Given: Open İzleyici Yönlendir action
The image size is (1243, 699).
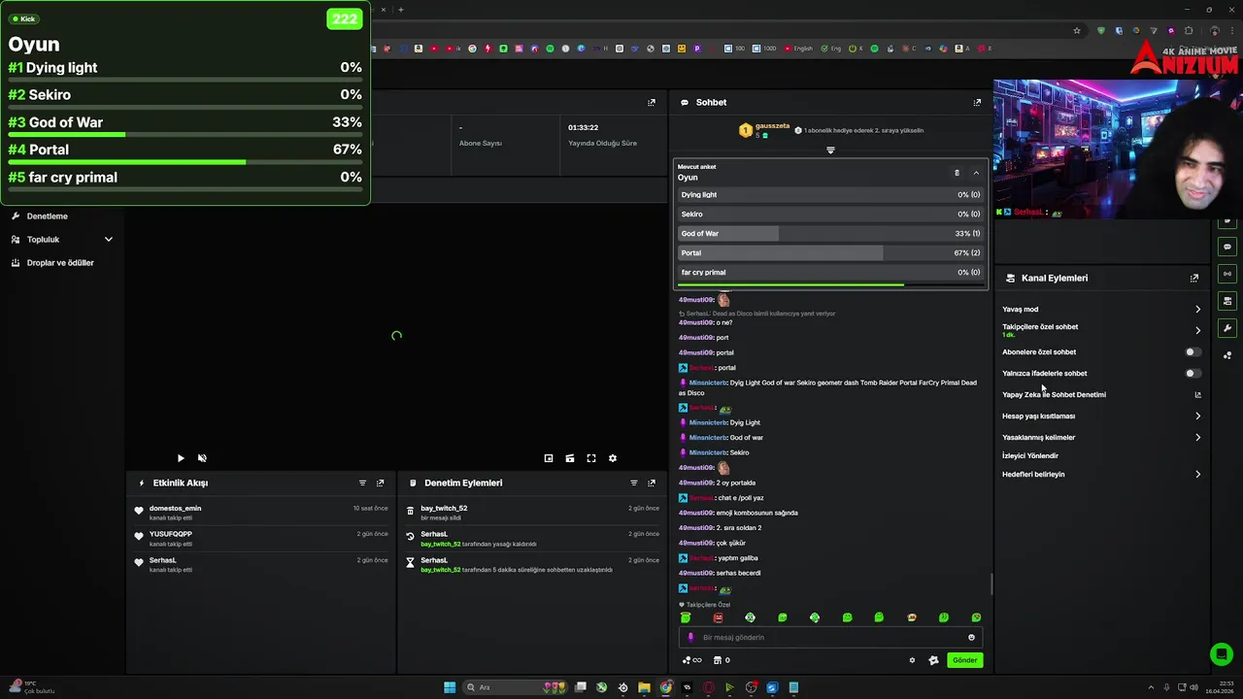Looking at the screenshot, I should 1030,455.
